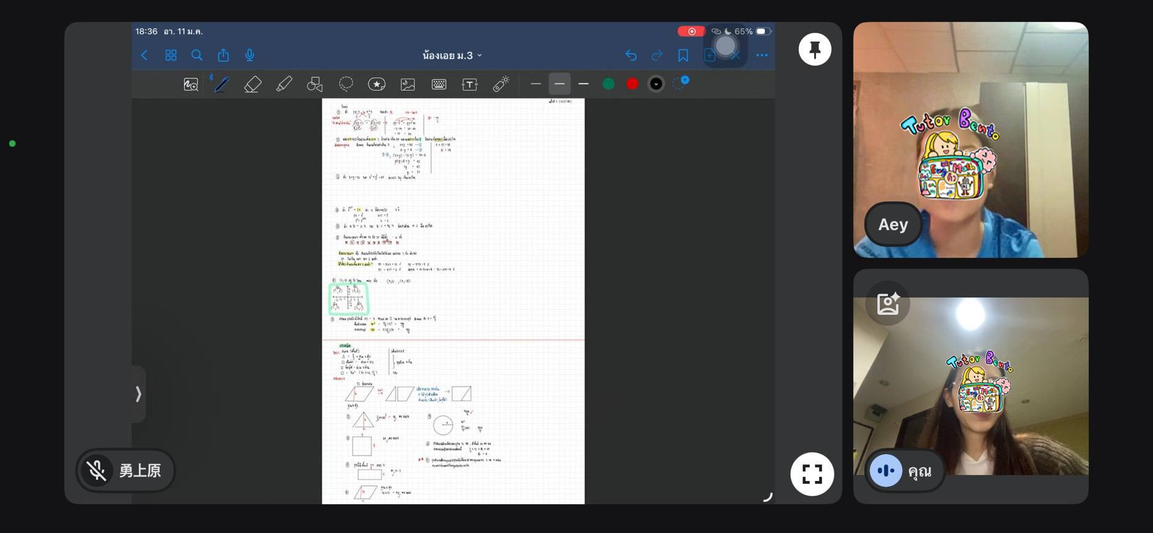
Task: Choose the red pen color
Action: (x=632, y=84)
